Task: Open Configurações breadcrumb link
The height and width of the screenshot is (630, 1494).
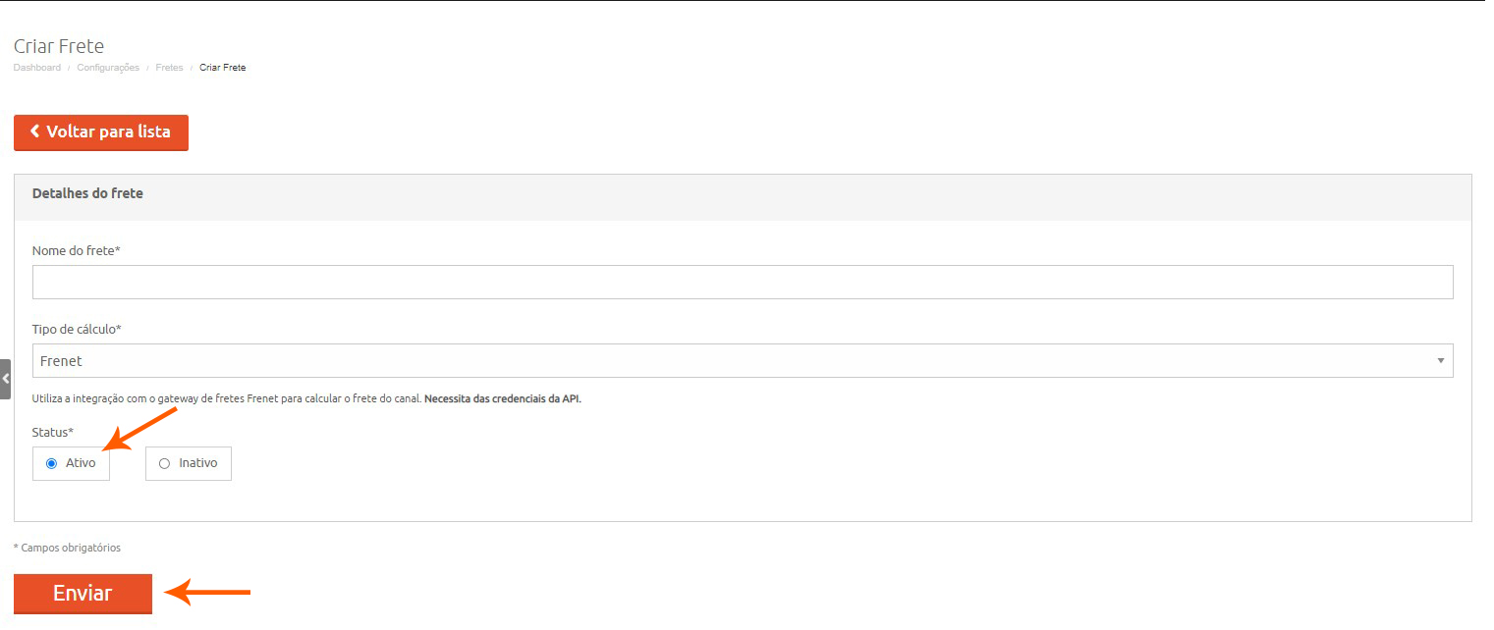Action: coord(108,68)
